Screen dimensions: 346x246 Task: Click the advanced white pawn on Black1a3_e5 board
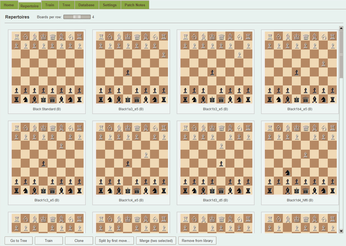pyautogui.click(x=164, y=54)
